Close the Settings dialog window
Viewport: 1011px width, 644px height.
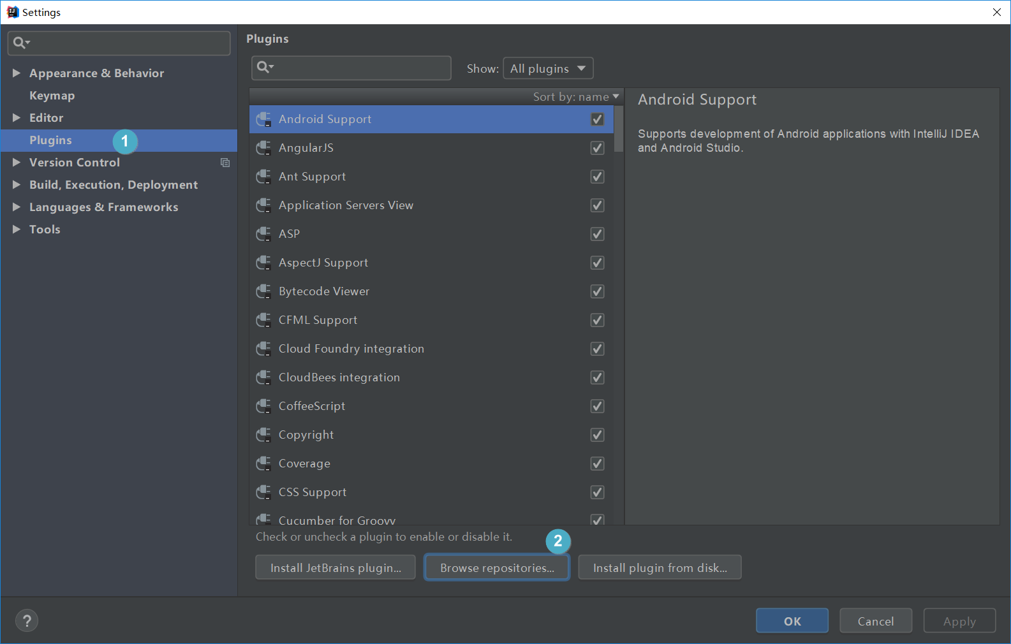pyautogui.click(x=997, y=12)
